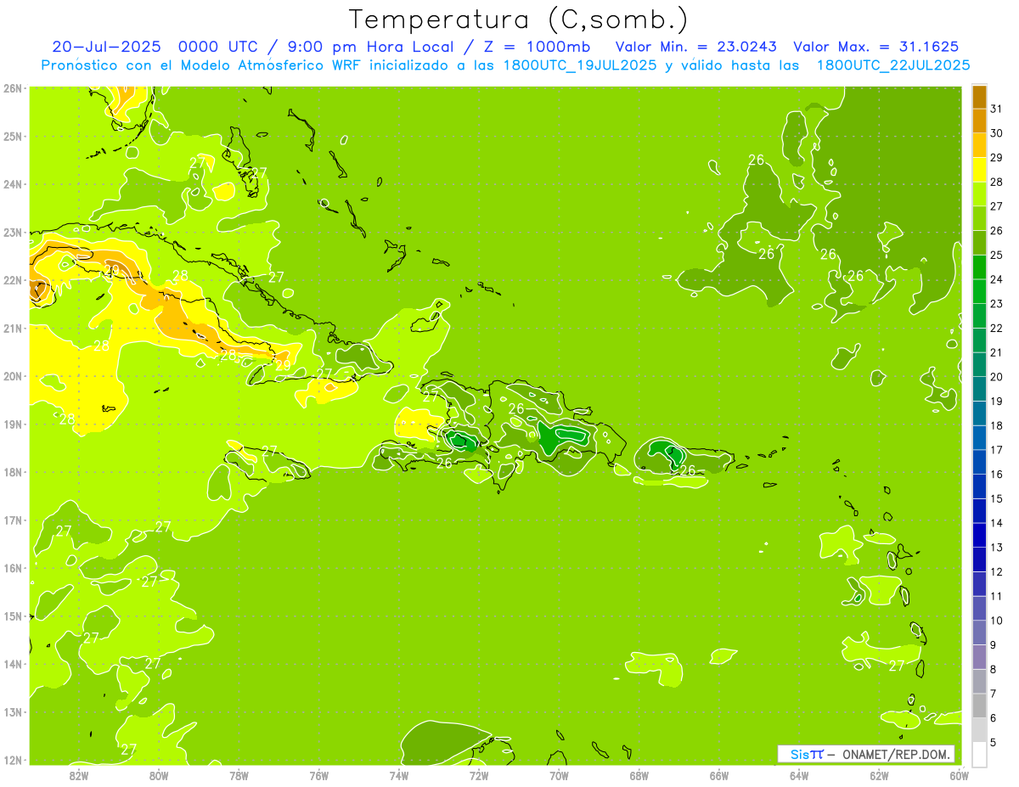Click the 19N latitude axis label
The width and height of the screenshot is (1019, 787).
tap(12, 424)
